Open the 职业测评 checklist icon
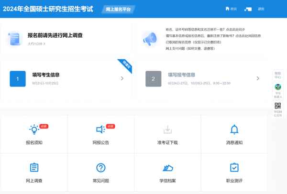 pos(234,167)
